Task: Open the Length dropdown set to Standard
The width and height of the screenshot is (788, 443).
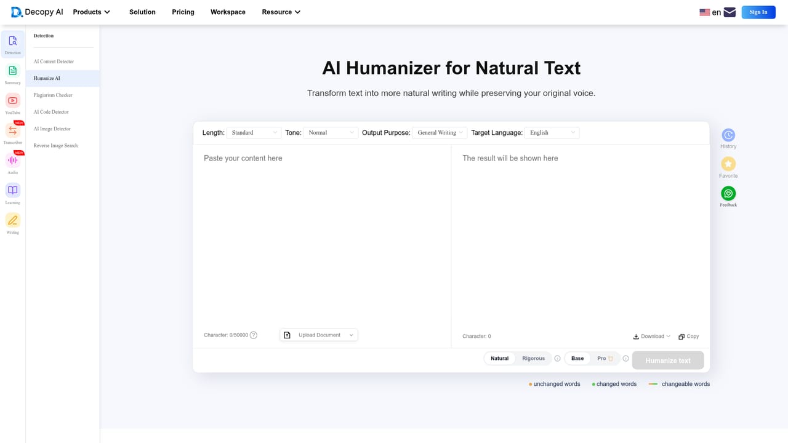Action: click(x=254, y=132)
